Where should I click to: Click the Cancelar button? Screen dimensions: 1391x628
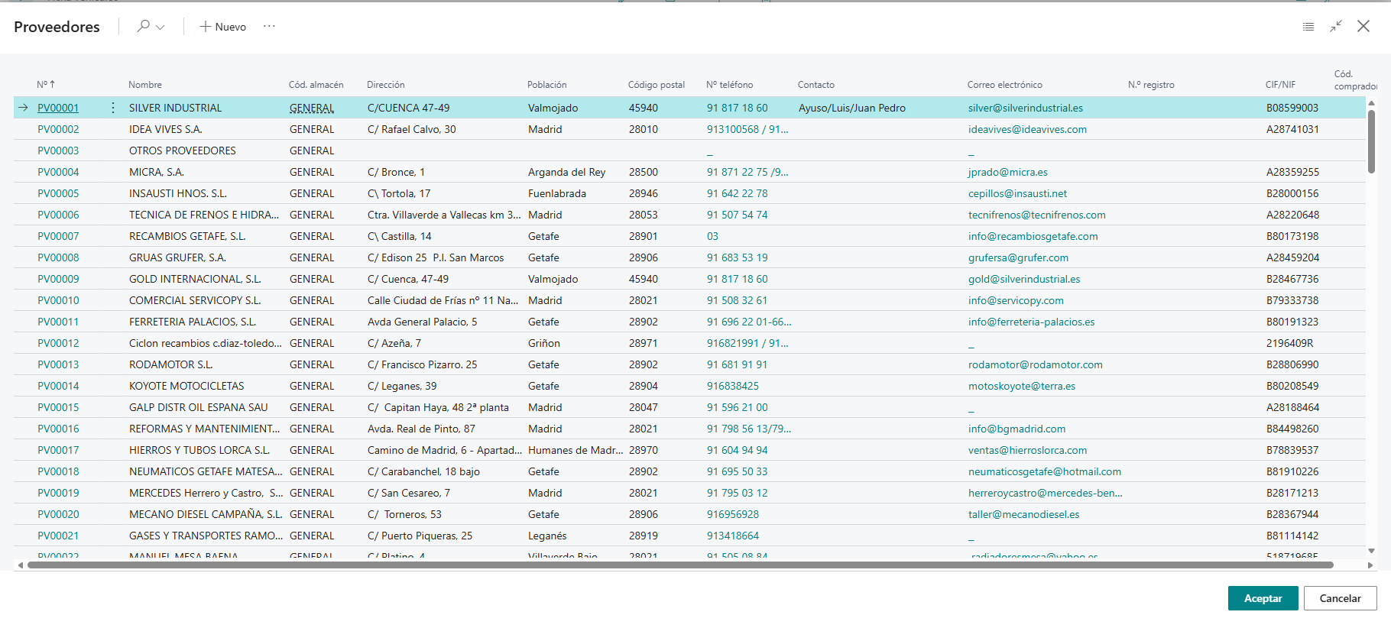(1340, 598)
